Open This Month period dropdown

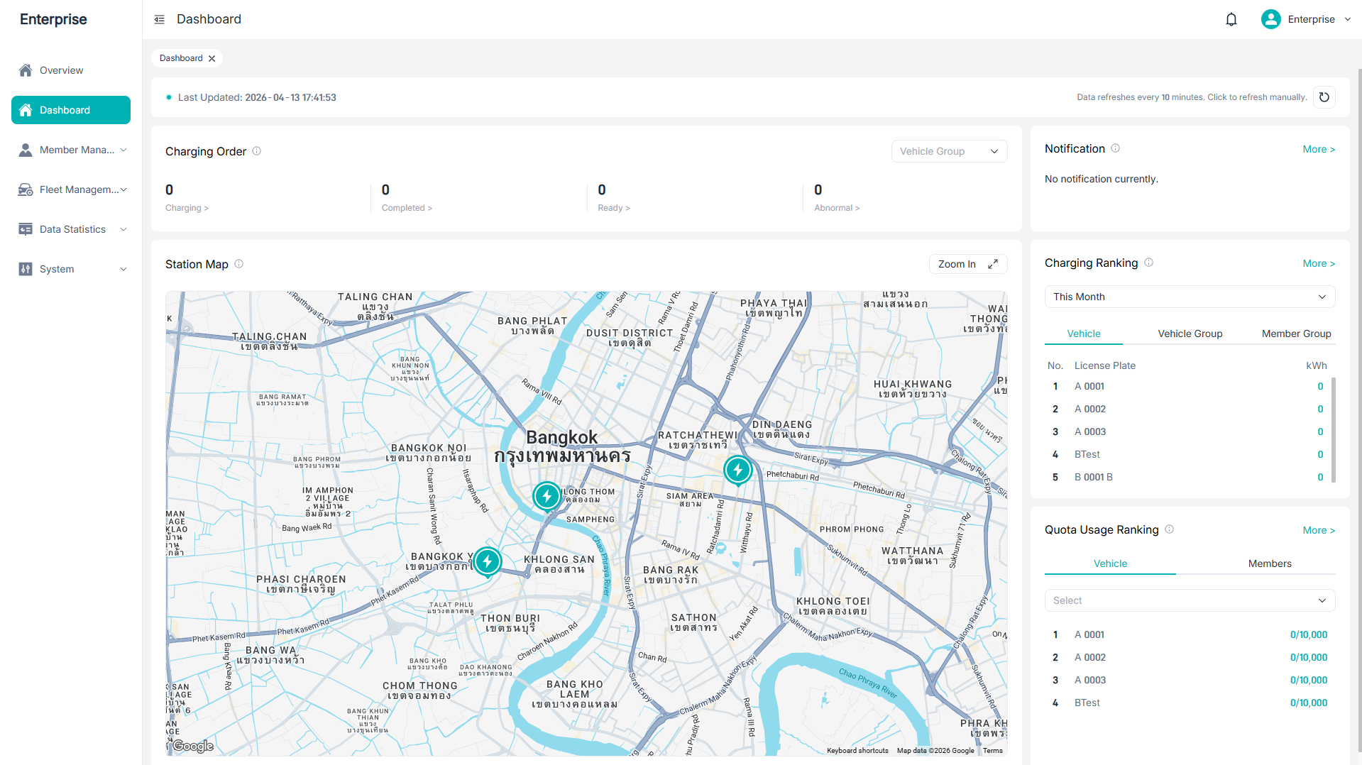[1190, 297]
